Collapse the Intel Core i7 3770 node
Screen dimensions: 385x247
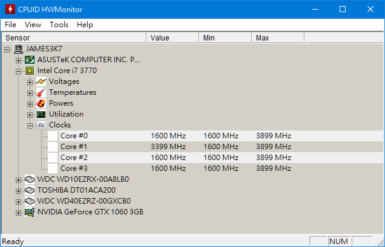18,71
